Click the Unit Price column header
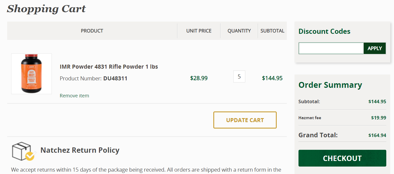 pyautogui.click(x=199, y=31)
